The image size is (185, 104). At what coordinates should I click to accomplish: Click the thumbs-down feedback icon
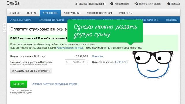[x=5, y=30]
